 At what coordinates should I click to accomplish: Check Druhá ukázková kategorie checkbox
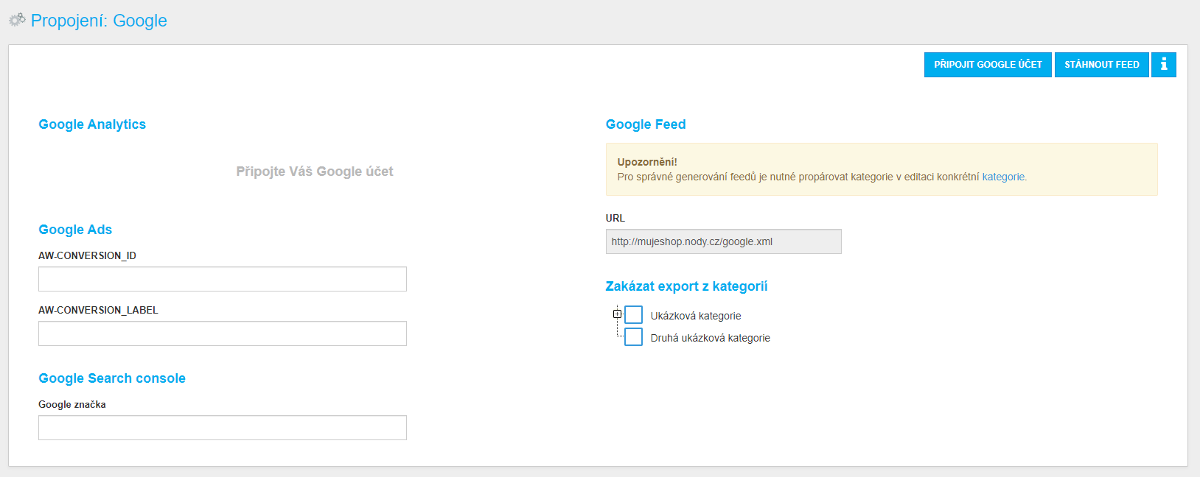633,337
